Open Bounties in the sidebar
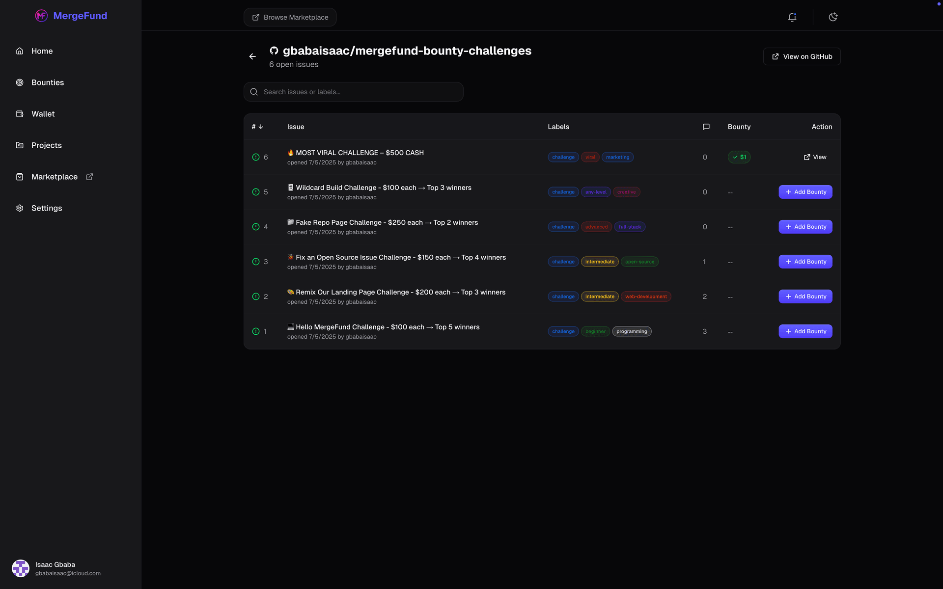Viewport: 943px width, 589px height. pos(47,82)
